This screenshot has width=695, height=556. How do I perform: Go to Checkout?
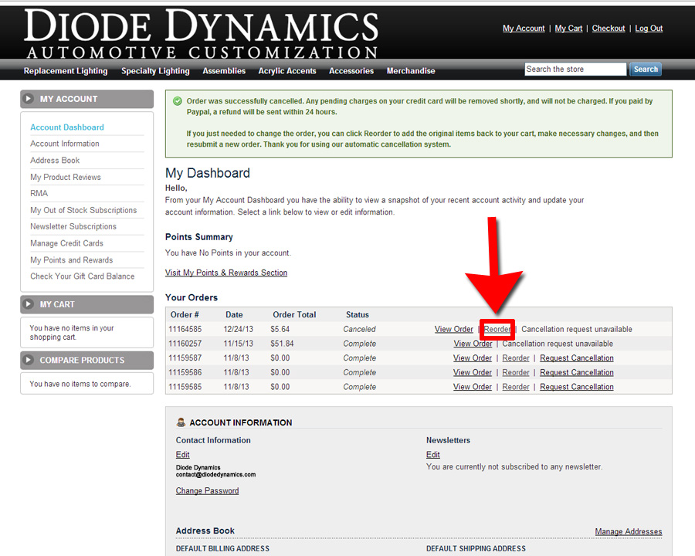609,29
